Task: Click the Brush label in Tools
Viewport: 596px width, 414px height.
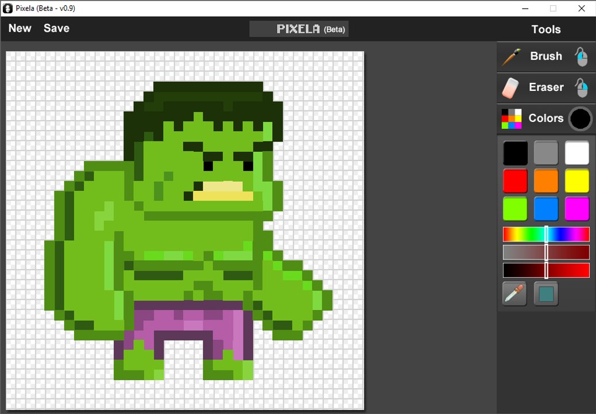Action: [x=546, y=56]
